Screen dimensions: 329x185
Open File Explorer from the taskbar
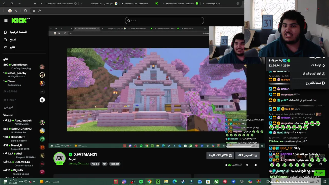(166, 182)
